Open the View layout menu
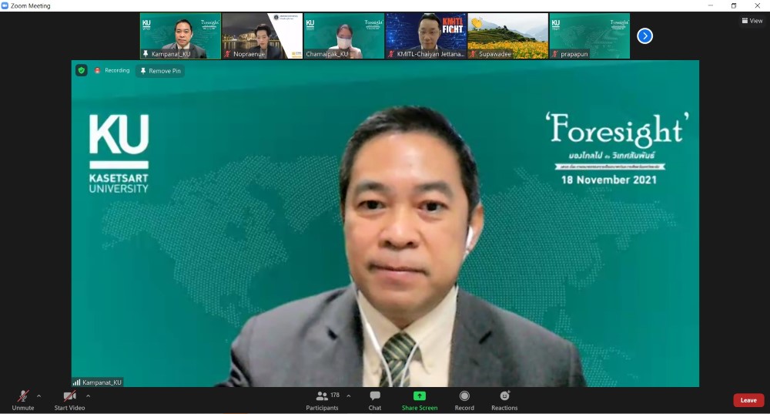Viewport: 770px width, 414px height. tap(752, 21)
